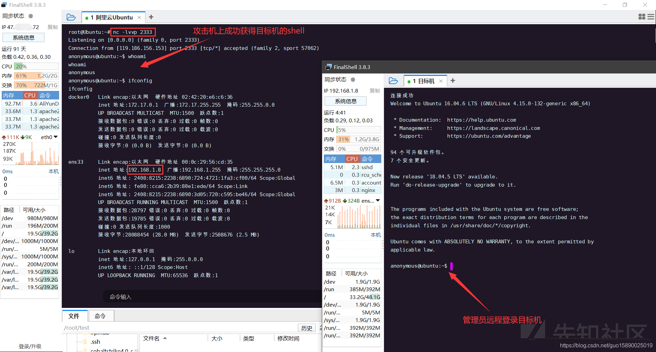Close the 目标机 tab

pos(441,81)
